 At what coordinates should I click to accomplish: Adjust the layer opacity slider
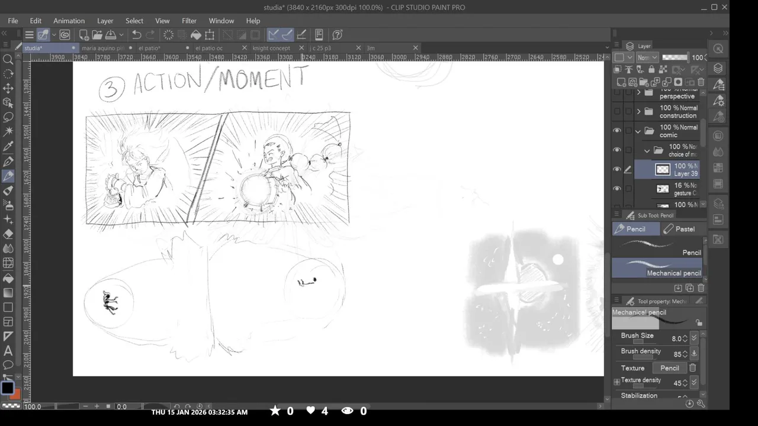[x=675, y=57]
